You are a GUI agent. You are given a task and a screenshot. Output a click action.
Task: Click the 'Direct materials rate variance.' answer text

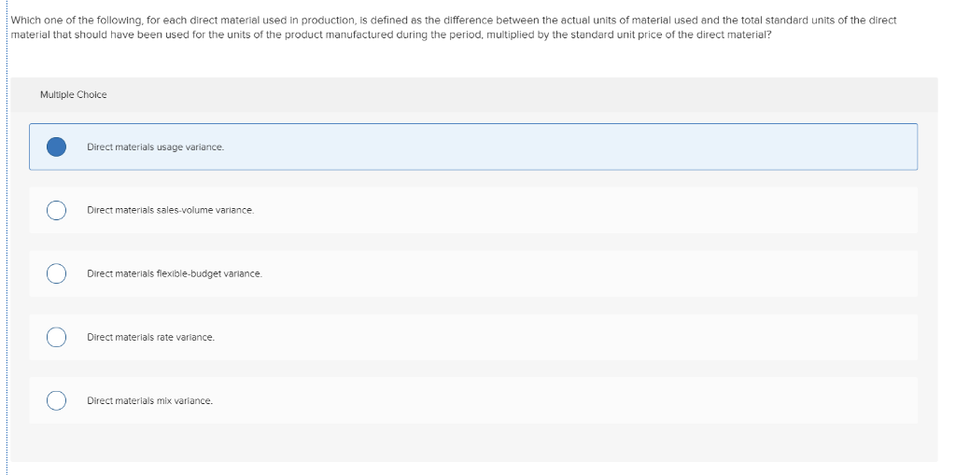150,337
